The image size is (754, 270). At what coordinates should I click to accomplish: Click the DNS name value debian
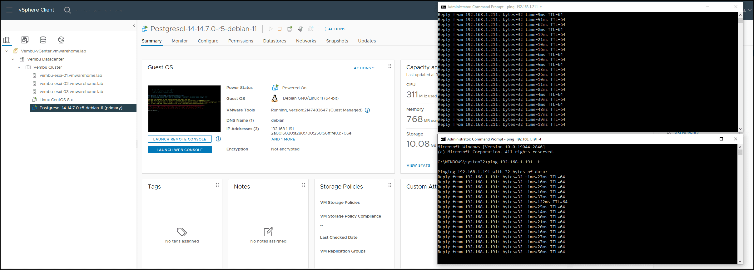pyautogui.click(x=278, y=120)
